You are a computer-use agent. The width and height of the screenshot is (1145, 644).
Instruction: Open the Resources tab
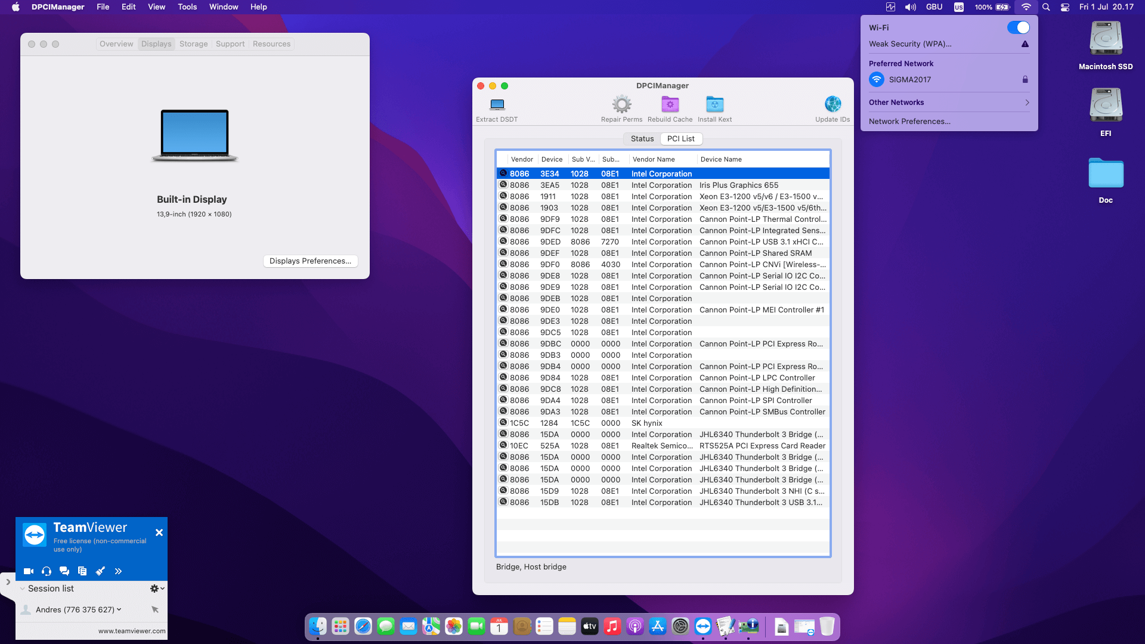click(x=271, y=44)
